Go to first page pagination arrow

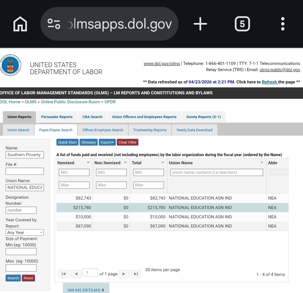coord(64,274)
